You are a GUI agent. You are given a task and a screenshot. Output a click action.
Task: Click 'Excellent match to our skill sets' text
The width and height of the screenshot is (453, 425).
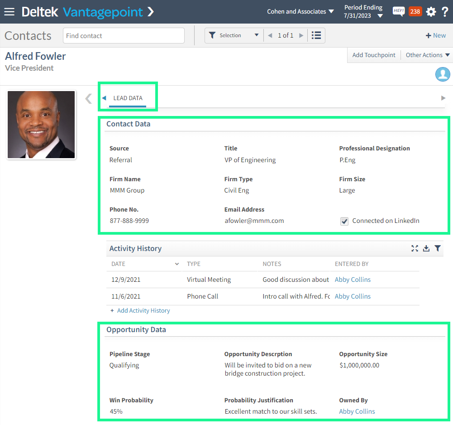point(271,411)
